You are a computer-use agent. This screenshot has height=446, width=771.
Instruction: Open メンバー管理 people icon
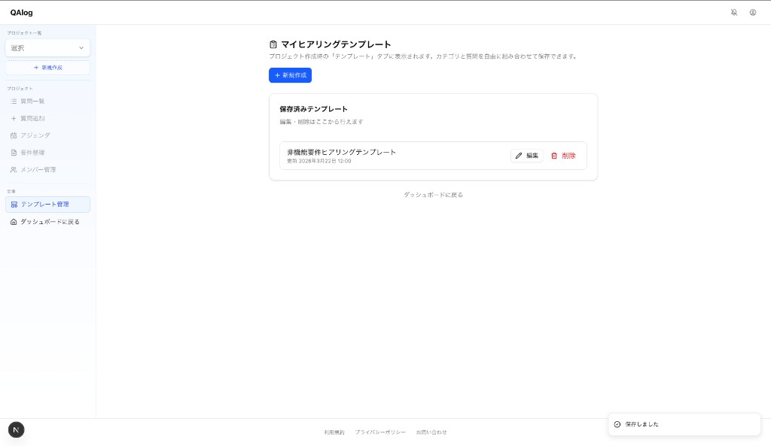coord(14,169)
